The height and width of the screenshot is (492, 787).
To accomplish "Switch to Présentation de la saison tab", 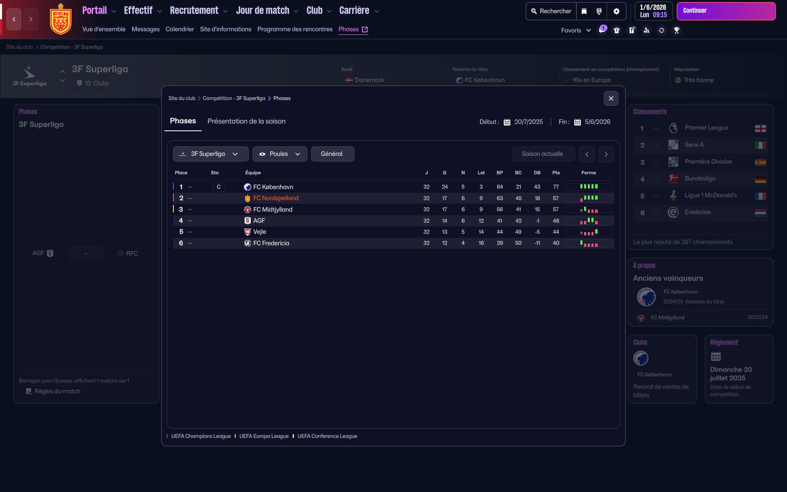I will pos(246,121).
